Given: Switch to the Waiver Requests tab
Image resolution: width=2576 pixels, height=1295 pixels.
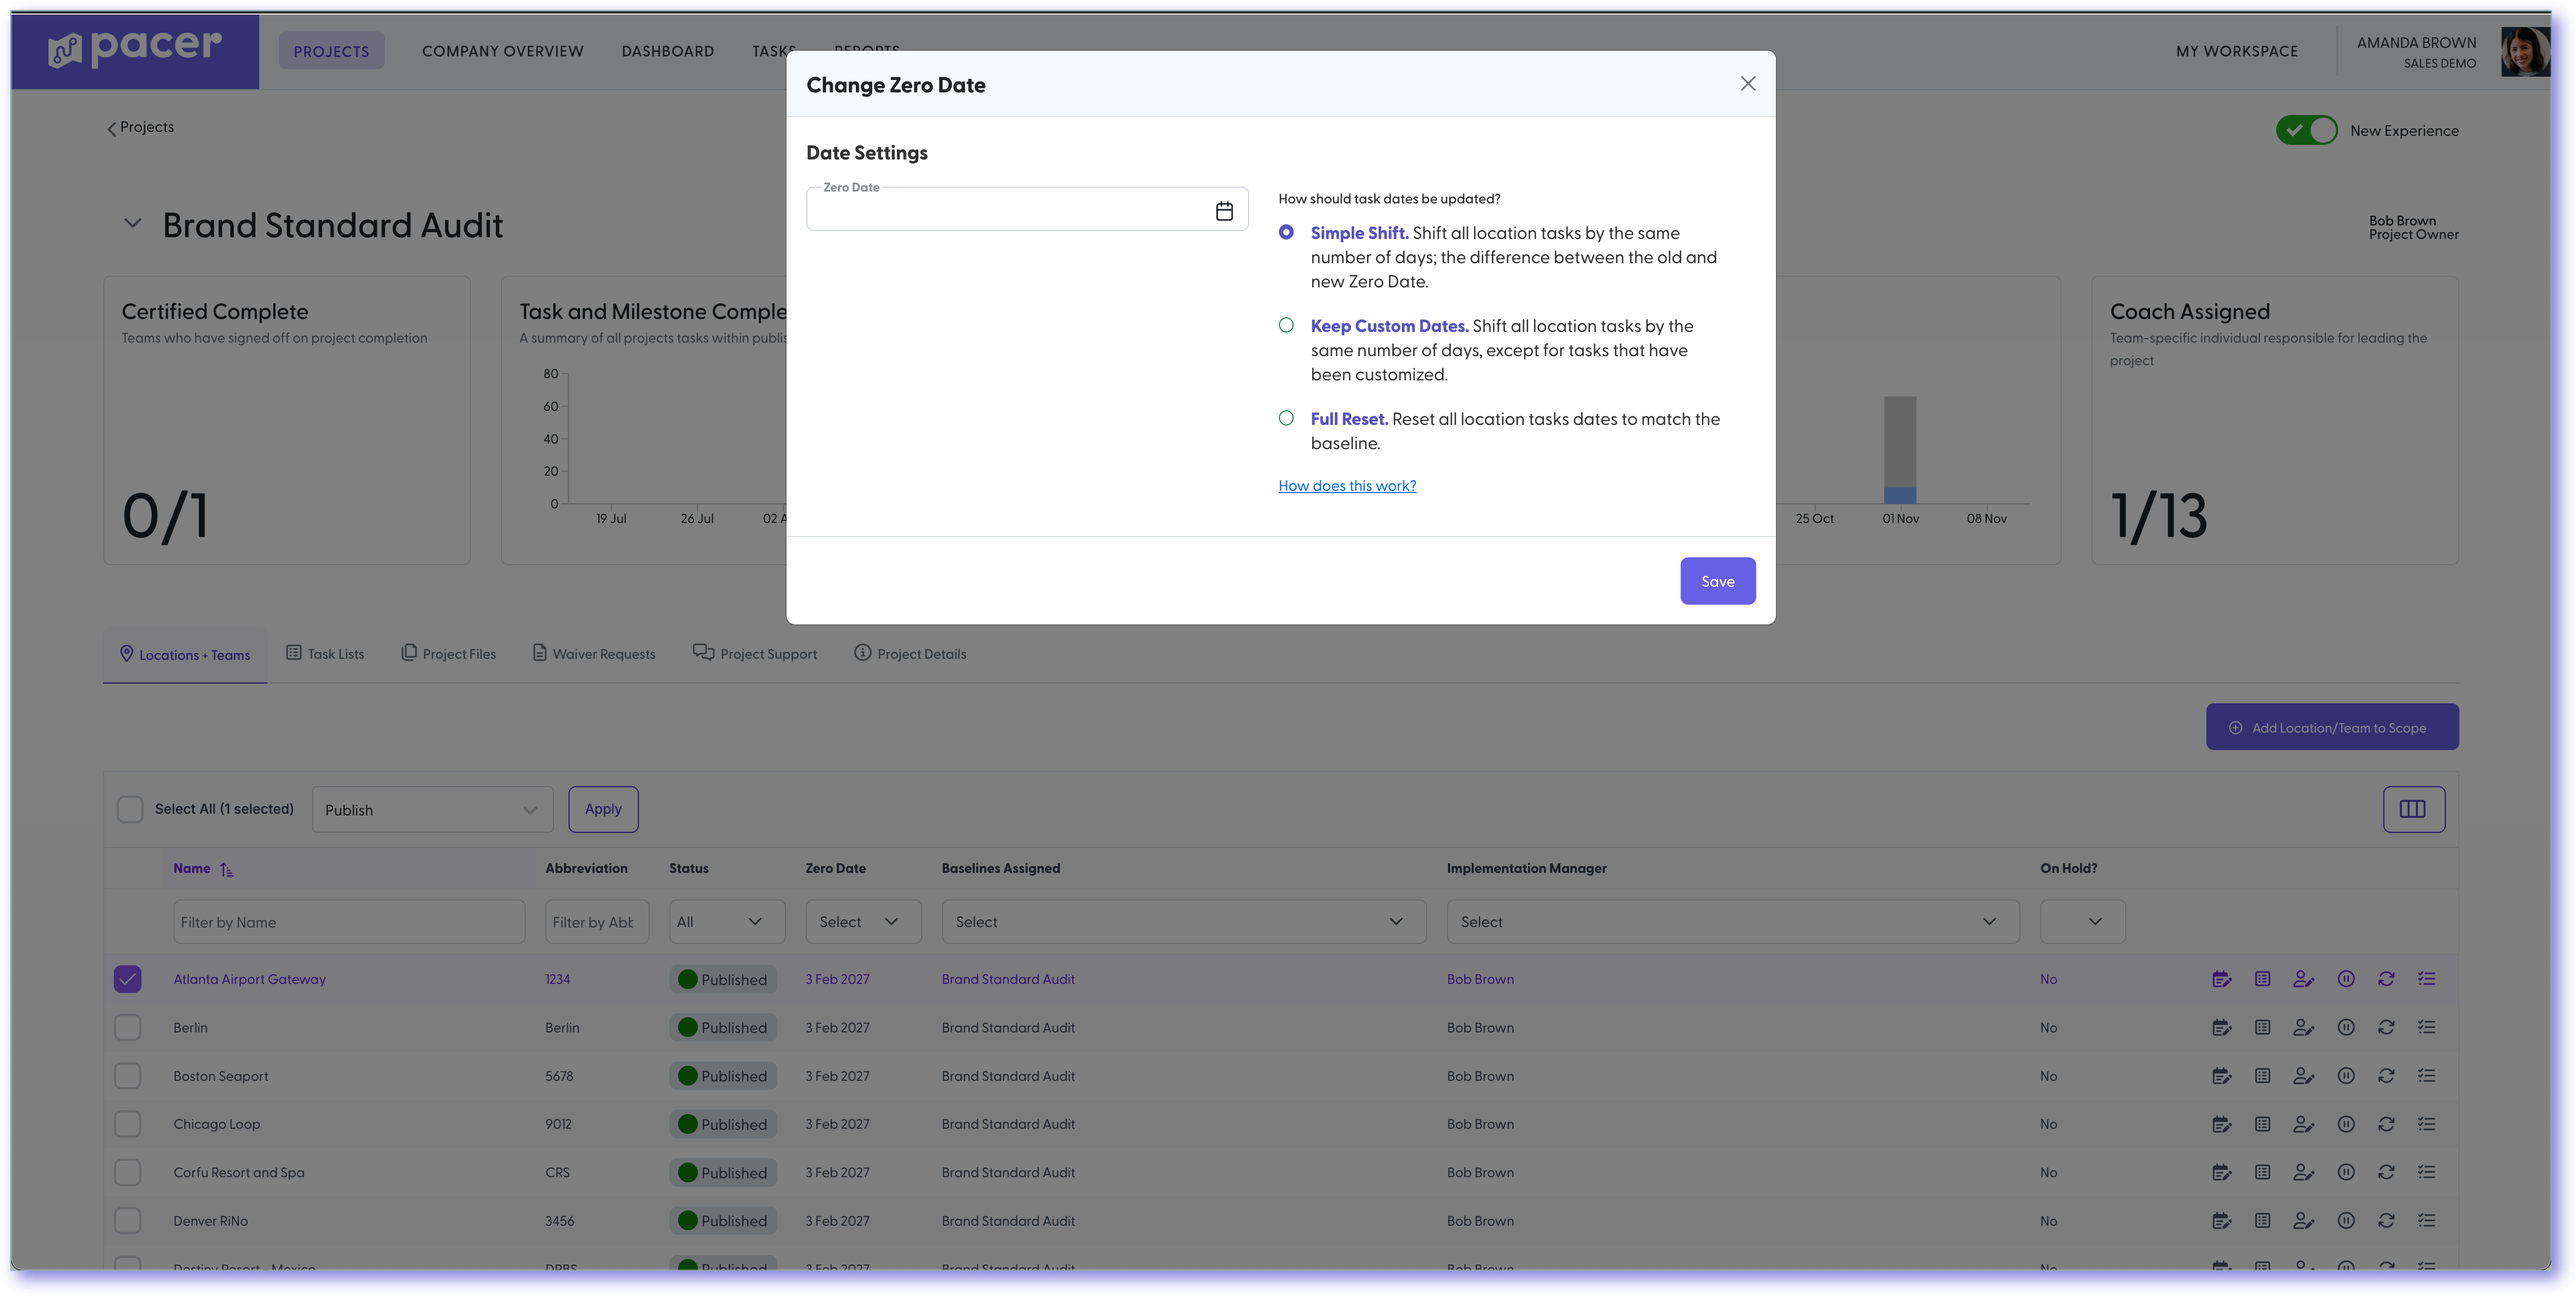Looking at the screenshot, I should [594, 654].
